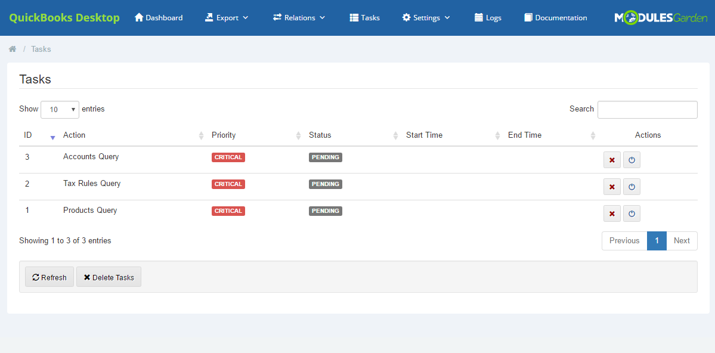Click the Tax Rules Query action text

pyautogui.click(x=92, y=183)
